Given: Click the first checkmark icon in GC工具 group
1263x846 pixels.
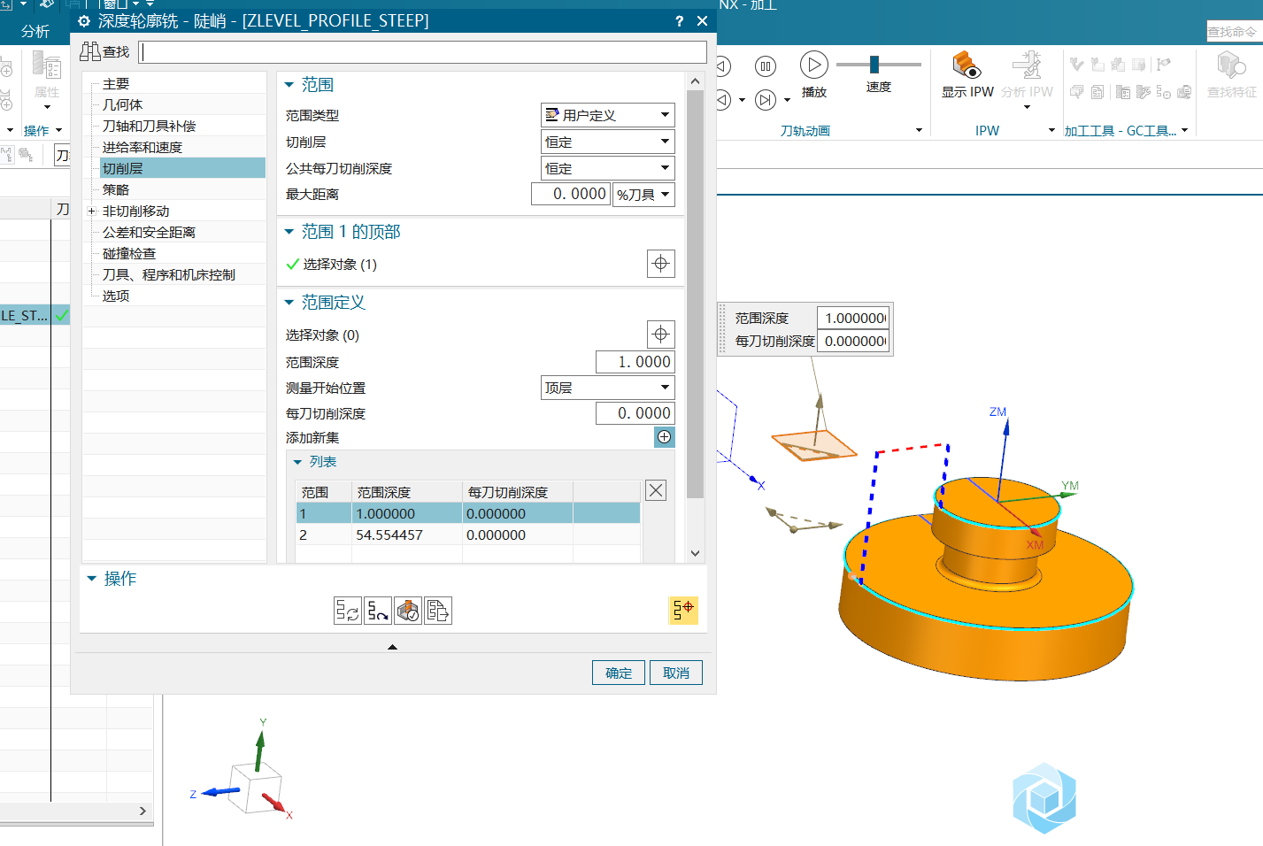Looking at the screenshot, I should tap(1077, 65).
